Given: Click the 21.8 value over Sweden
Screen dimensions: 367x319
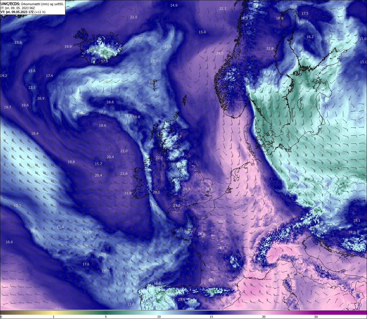Looking at the screenshot, I should pyautogui.click(x=270, y=49).
